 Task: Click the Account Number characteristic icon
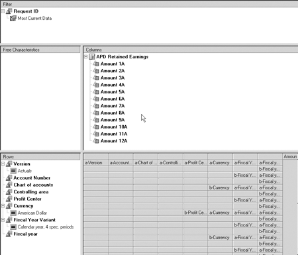click(x=9, y=178)
